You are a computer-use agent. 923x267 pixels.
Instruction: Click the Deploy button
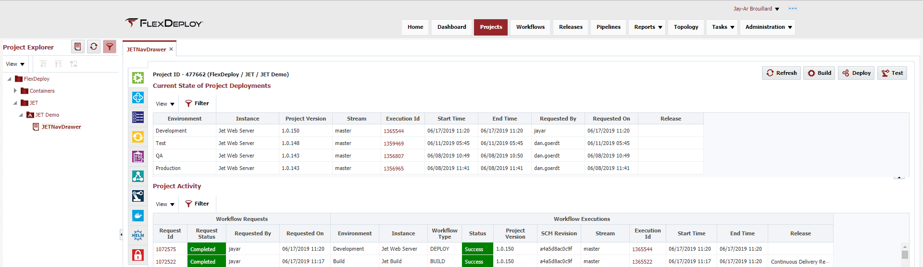point(856,73)
